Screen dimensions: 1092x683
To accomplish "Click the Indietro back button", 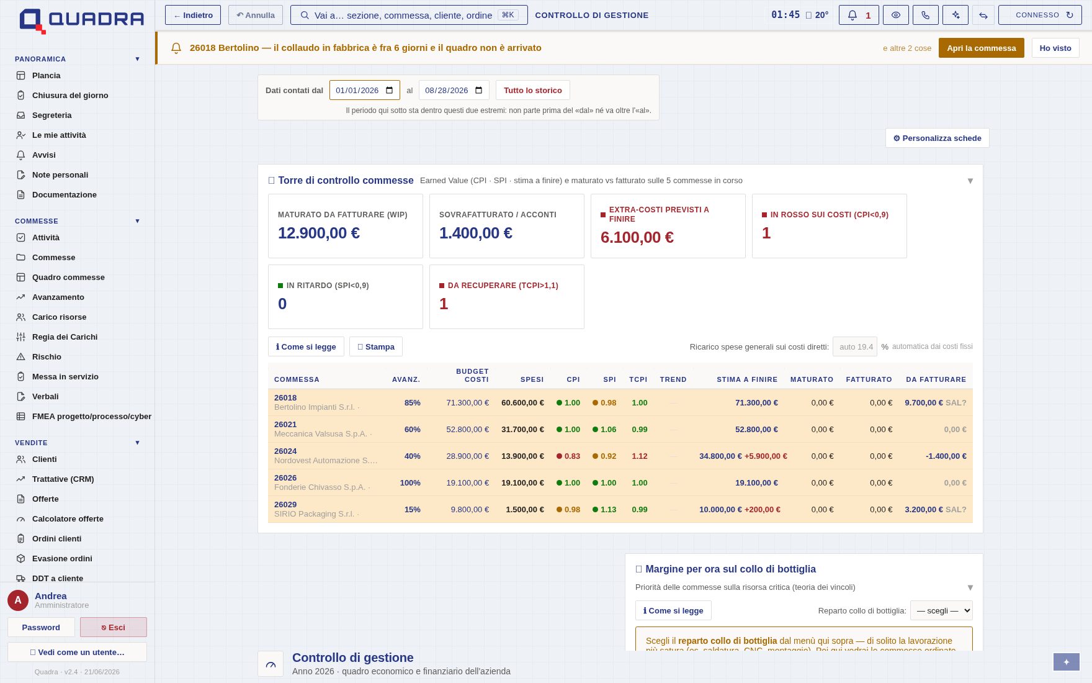I will click(x=193, y=15).
